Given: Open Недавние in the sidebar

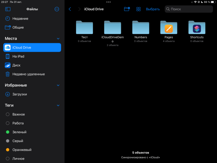Looking at the screenshot, I should pyautogui.click(x=20, y=19).
